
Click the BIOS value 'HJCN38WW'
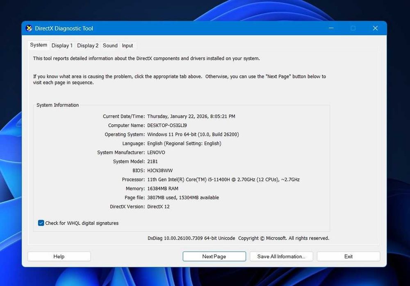pyautogui.click(x=160, y=170)
